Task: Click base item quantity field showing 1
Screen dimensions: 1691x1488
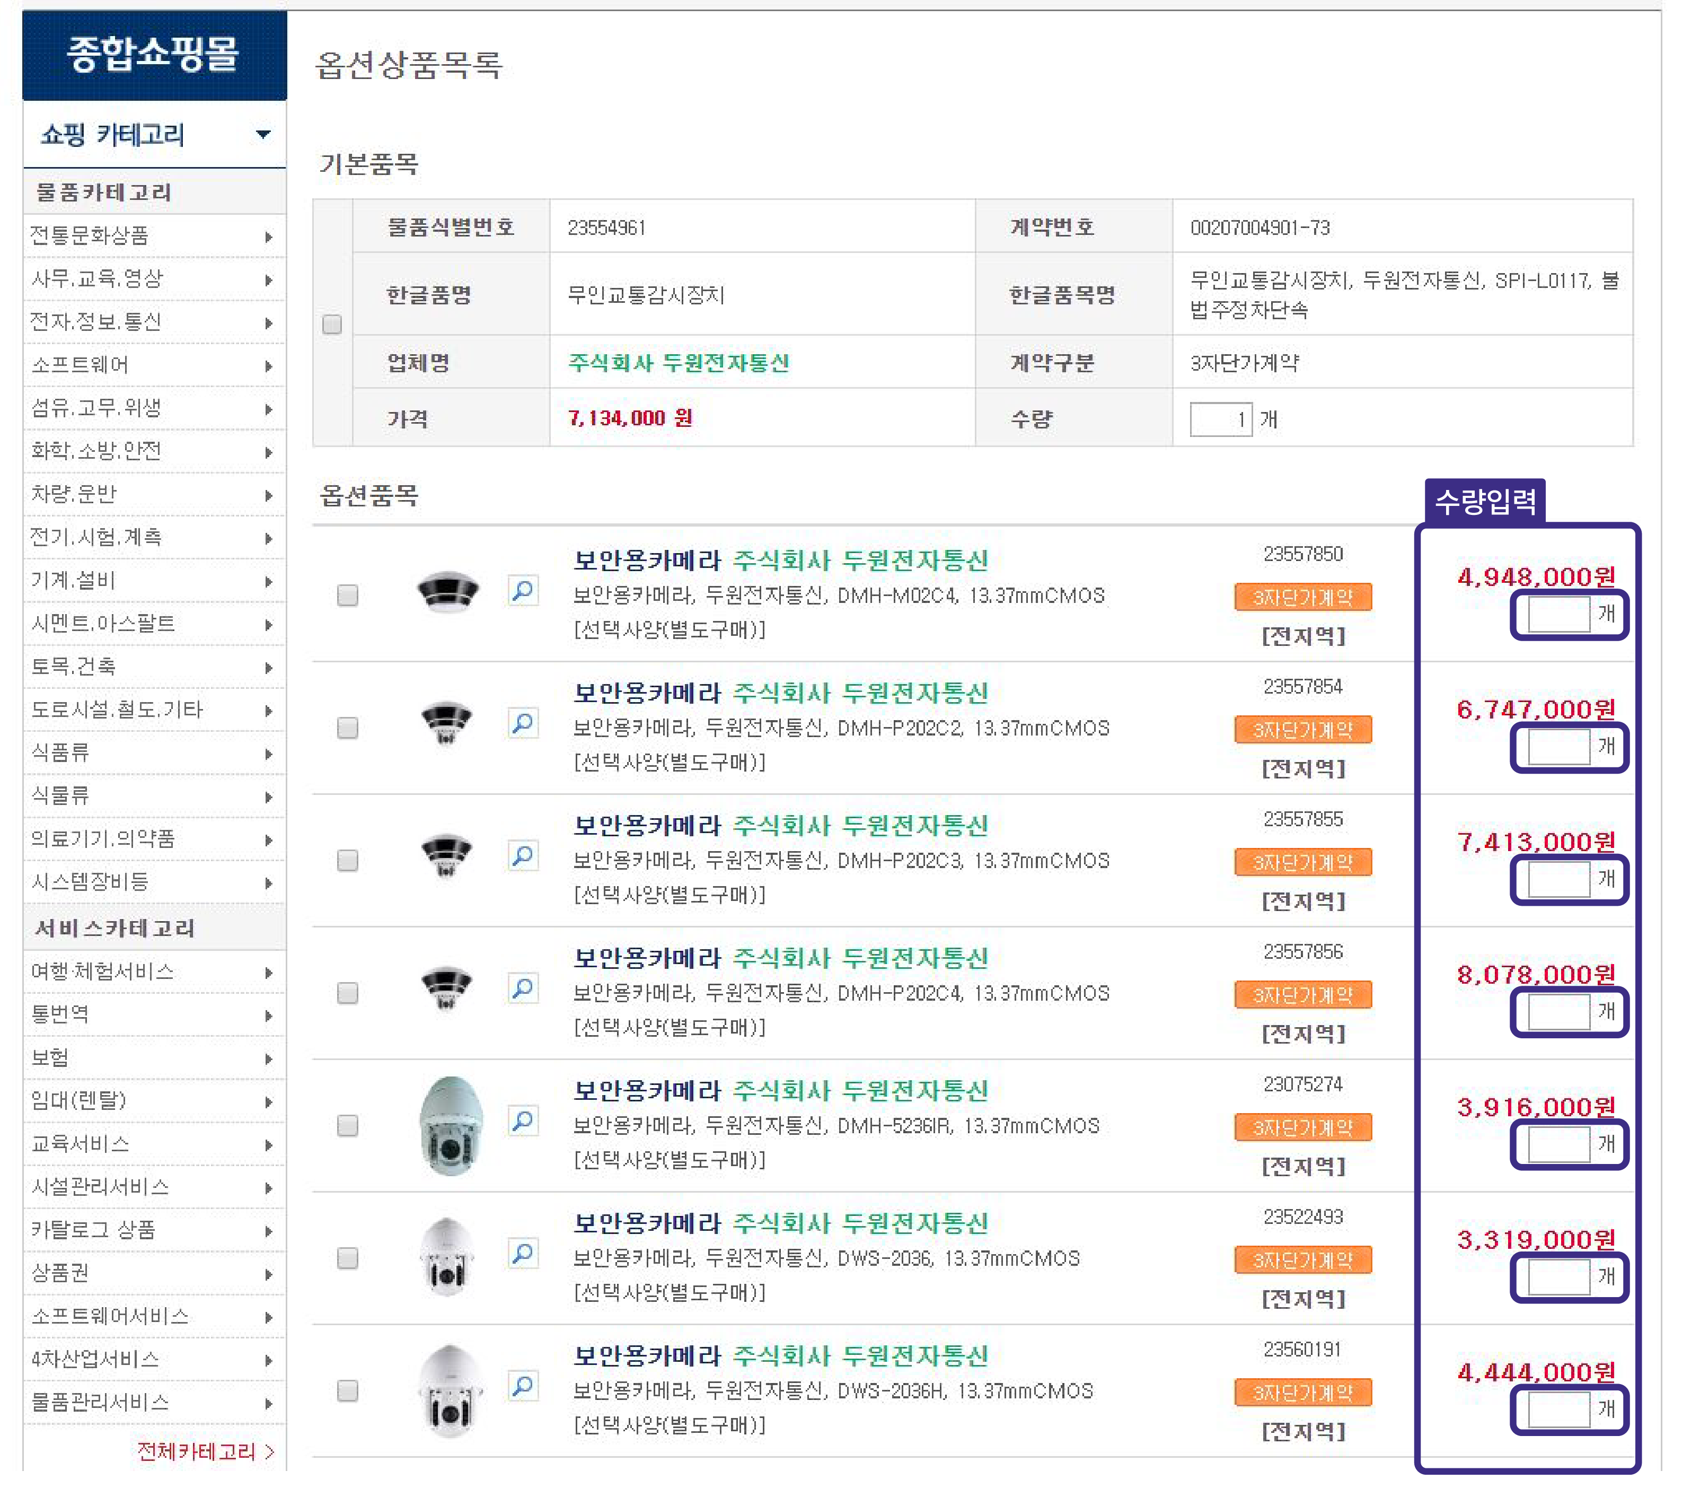Action: 1220,419
